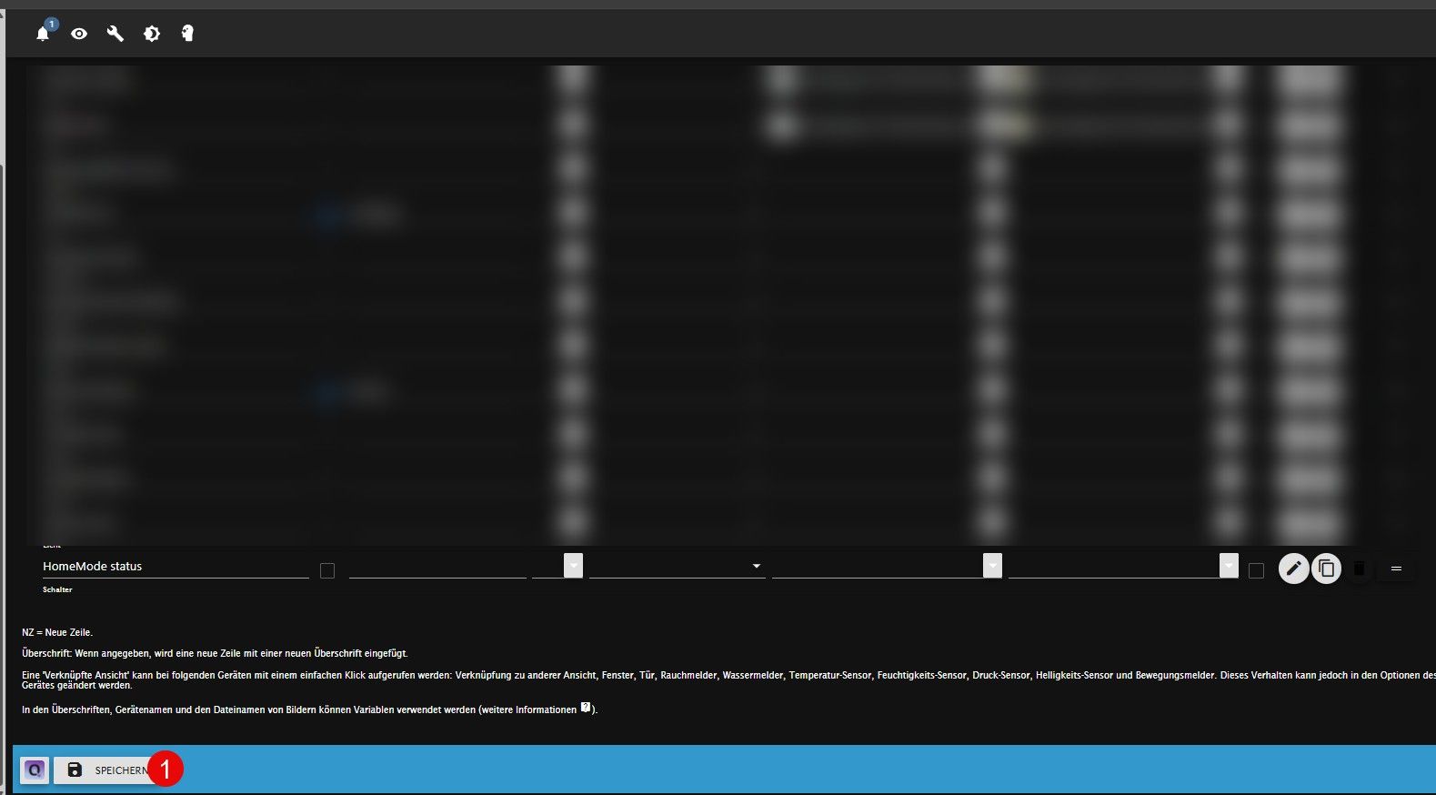Delete the HomeMode status row with trash icon
The height and width of the screenshot is (795, 1436).
click(x=1359, y=569)
